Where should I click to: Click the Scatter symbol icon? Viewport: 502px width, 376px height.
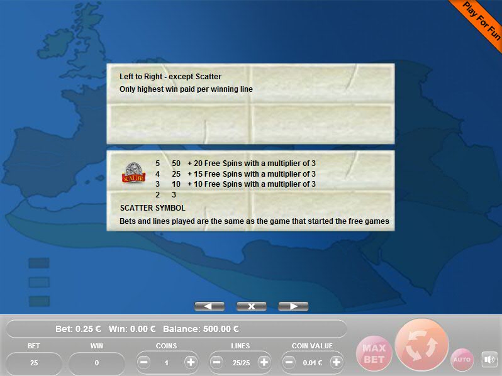click(133, 173)
